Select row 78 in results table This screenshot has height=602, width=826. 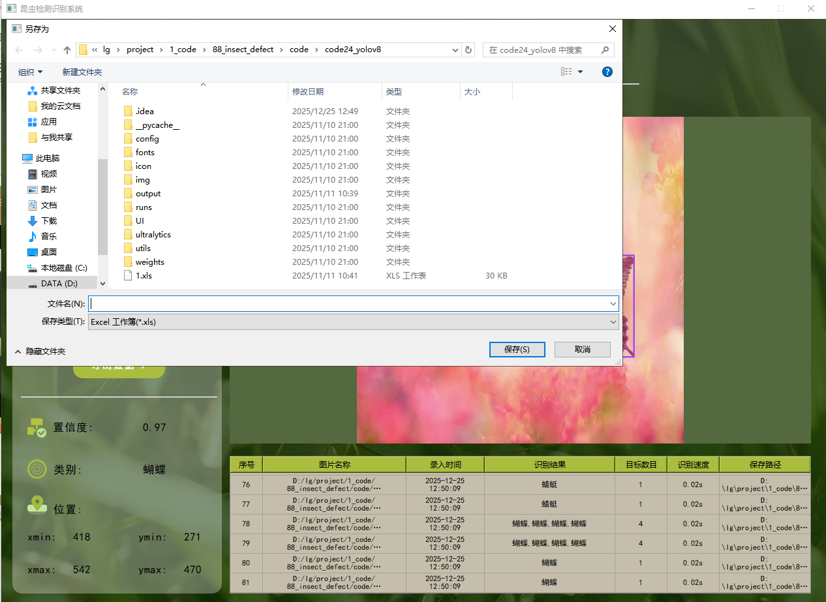520,524
